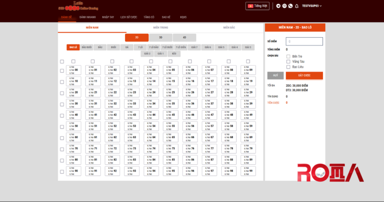
Task: Select number tile 55
Action: tap(170, 126)
